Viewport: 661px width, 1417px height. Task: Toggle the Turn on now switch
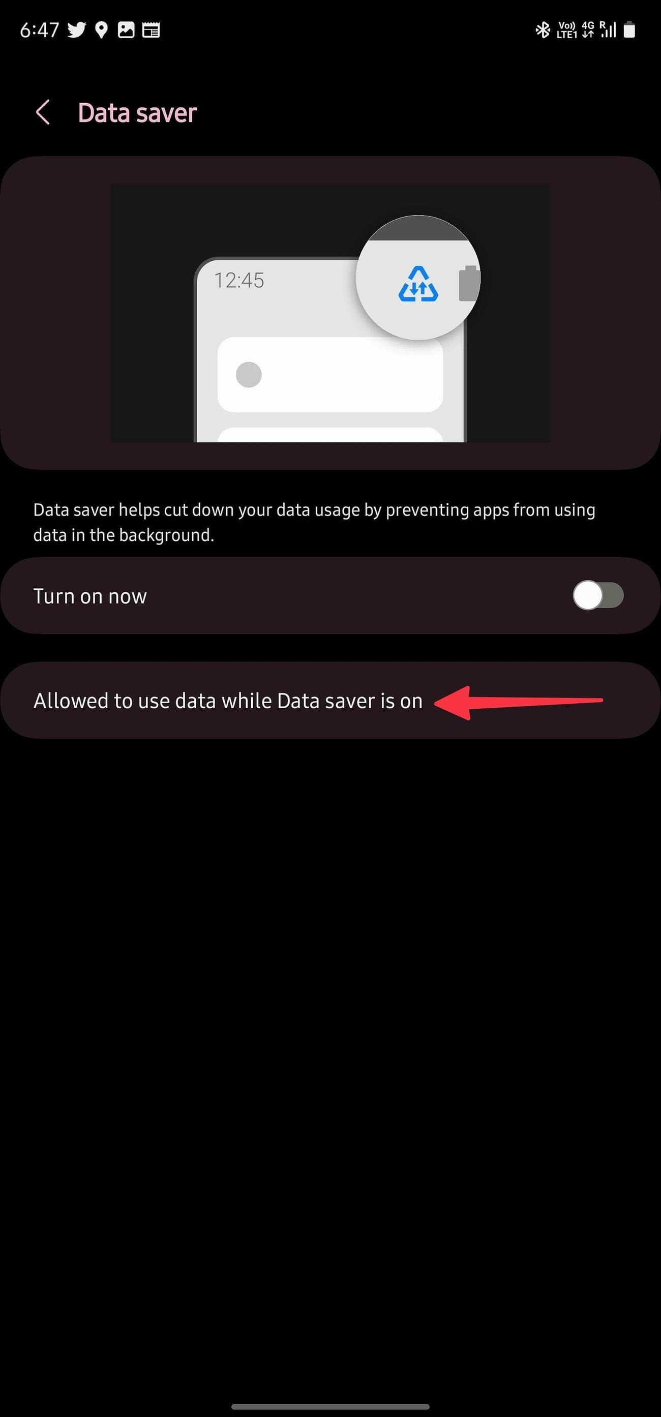click(x=598, y=596)
